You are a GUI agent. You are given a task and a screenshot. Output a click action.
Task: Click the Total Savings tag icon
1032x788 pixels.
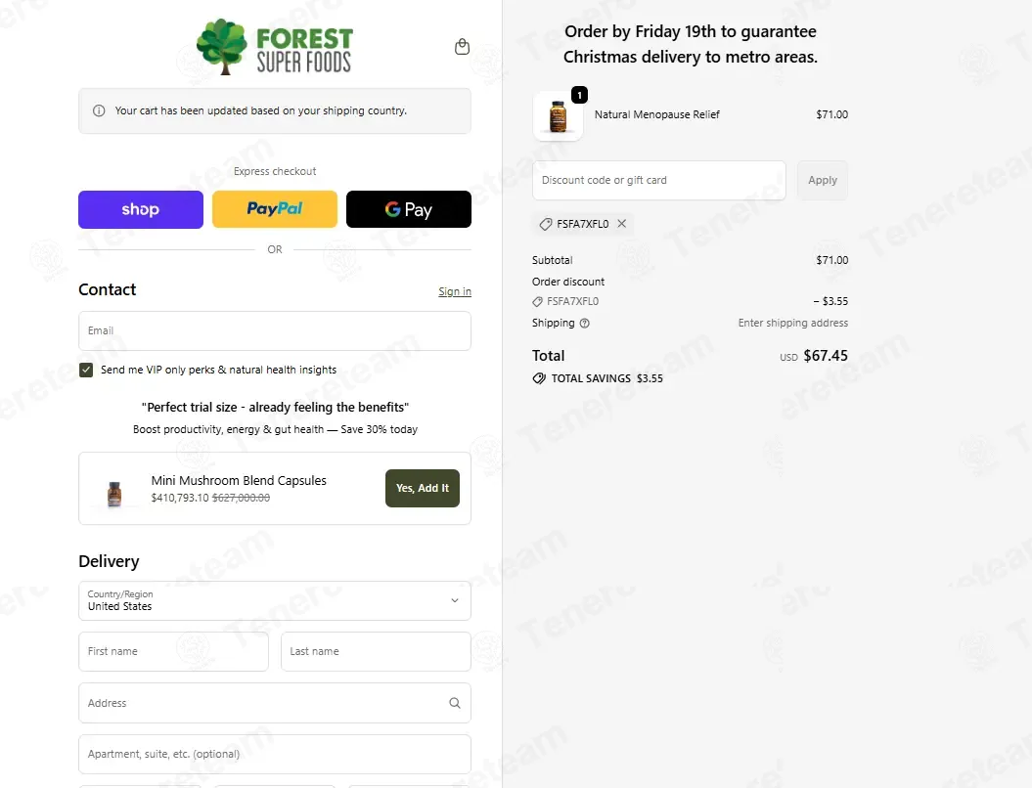pyautogui.click(x=539, y=378)
